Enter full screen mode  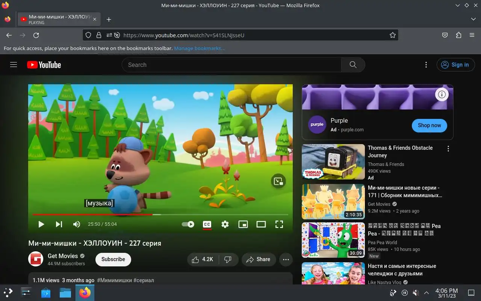point(279,224)
